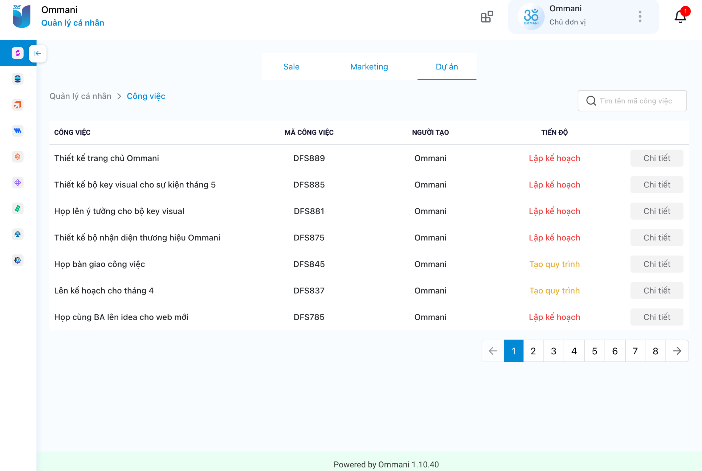Open the notification bell icon
The width and height of the screenshot is (702, 471).
coord(680,17)
